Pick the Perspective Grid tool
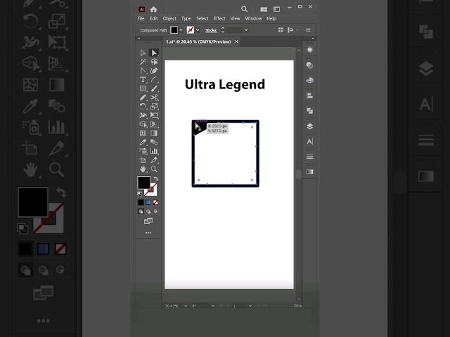Image resolution: width=450 pixels, height=337 pixels. tap(154, 124)
